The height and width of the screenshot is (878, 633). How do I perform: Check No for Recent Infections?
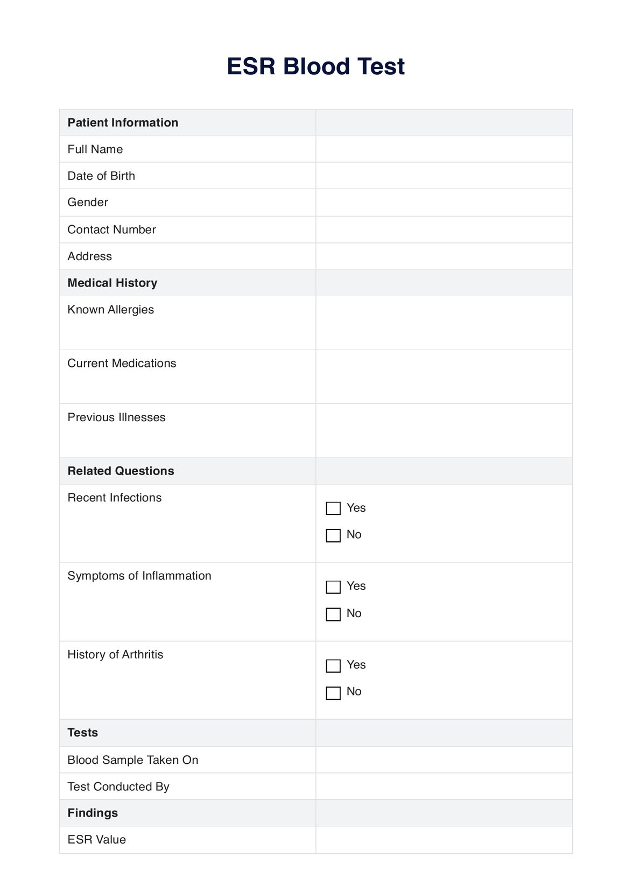(334, 535)
